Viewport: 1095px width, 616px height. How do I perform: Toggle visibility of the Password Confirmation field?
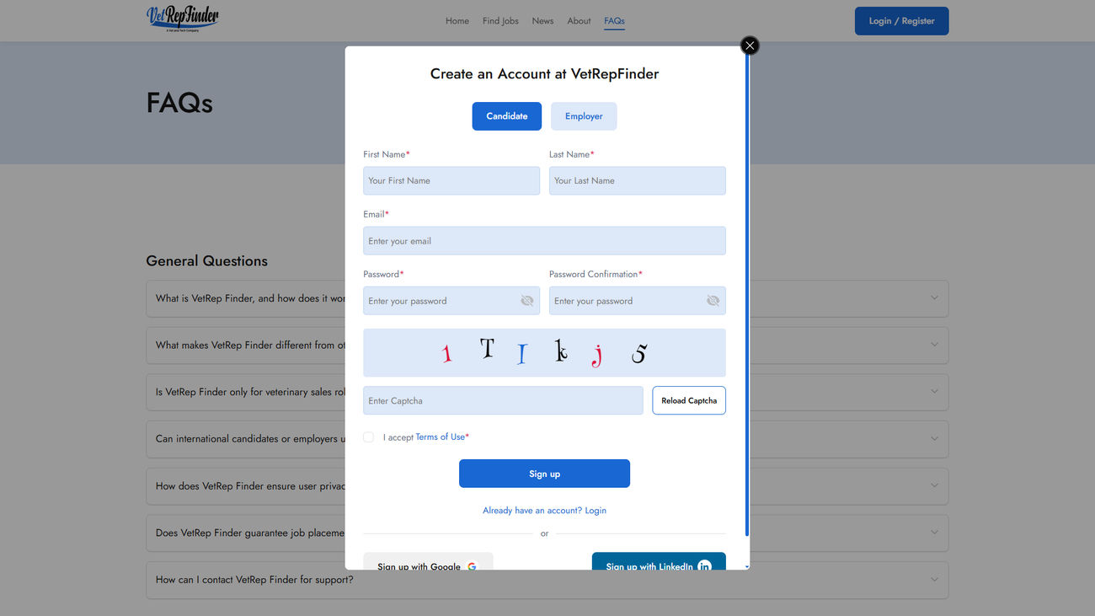point(713,301)
